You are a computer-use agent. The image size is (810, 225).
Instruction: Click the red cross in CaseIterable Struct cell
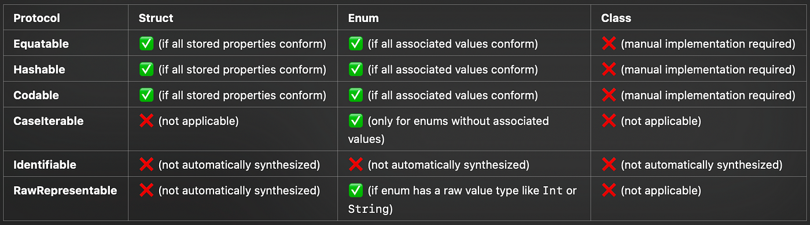click(146, 121)
